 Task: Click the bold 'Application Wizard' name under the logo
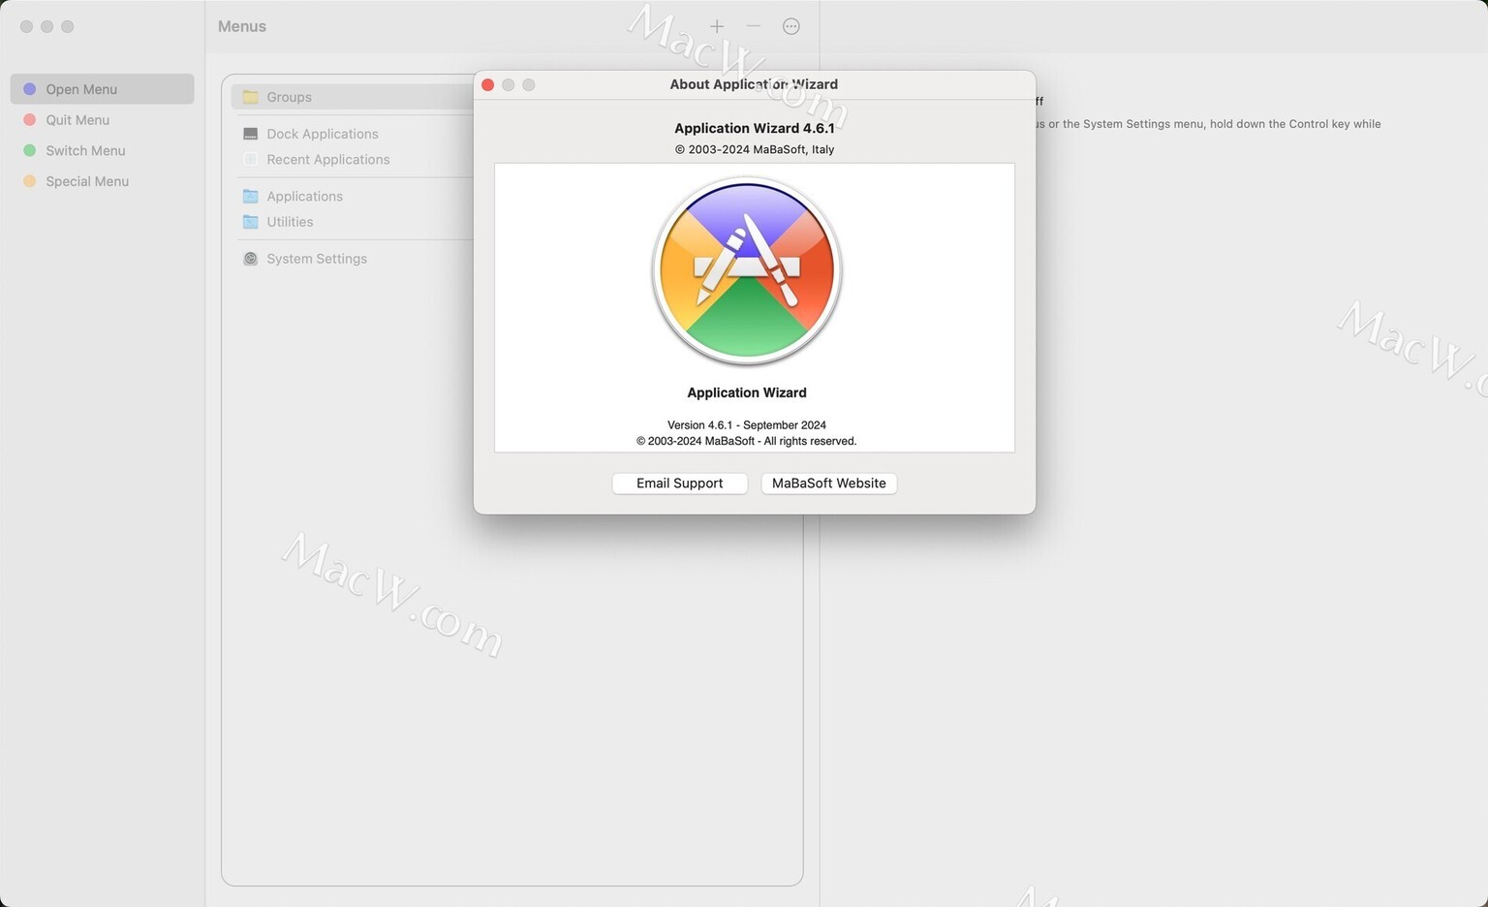pyautogui.click(x=747, y=392)
